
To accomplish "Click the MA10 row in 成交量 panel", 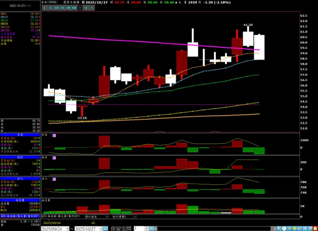I will tap(20, 210).
